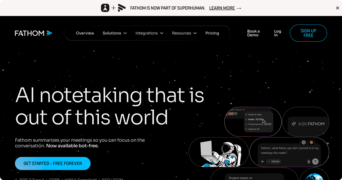Click the Log In link
342x180 pixels.
[278, 33]
